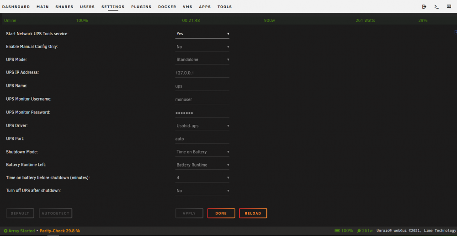Open the UPS Mode dropdown
The height and width of the screenshot is (236, 457).
(x=202, y=59)
